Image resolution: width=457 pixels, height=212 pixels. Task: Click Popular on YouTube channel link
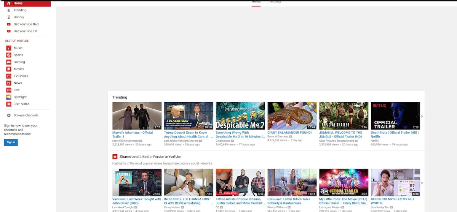(x=167, y=157)
